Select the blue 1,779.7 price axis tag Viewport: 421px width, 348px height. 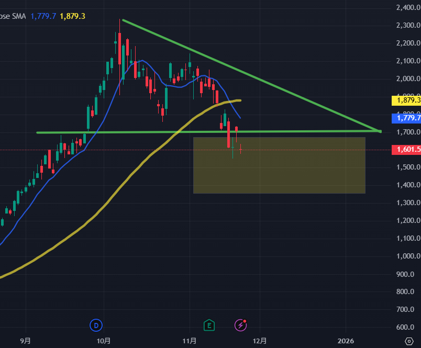pyautogui.click(x=406, y=118)
